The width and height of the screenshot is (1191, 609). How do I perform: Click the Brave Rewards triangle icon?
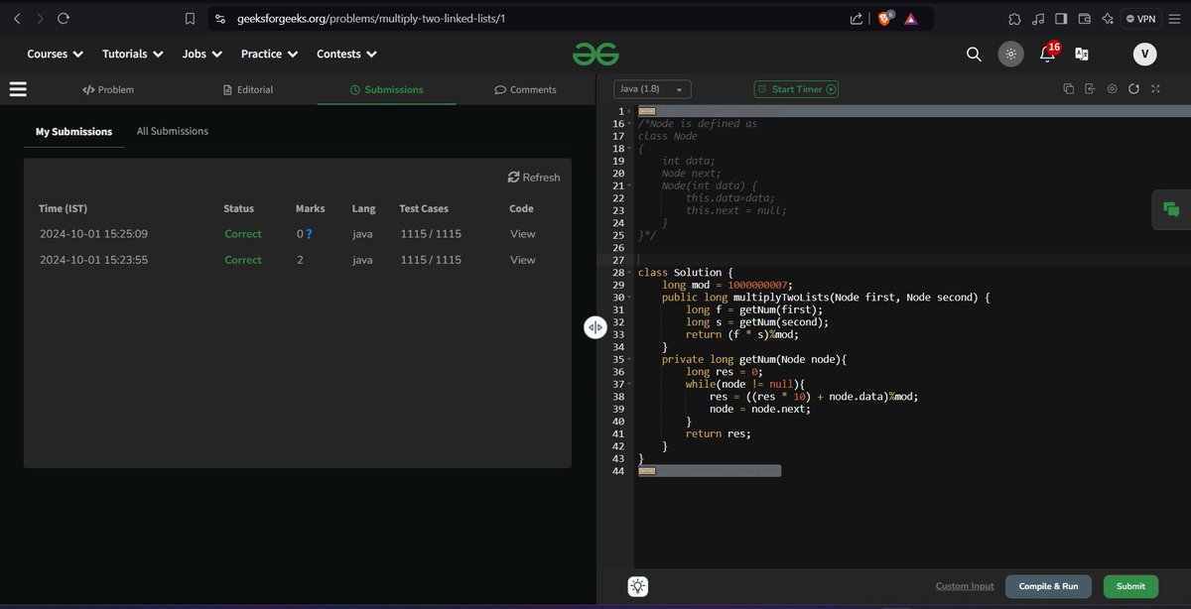[x=910, y=19]
